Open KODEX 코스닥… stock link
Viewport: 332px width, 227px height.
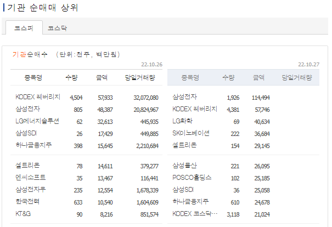[x=195, y=214]
